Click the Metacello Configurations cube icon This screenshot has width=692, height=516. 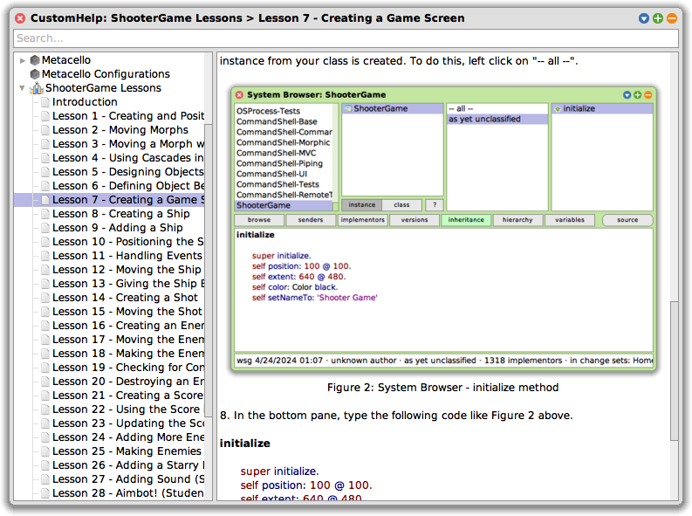click(35, 74)
